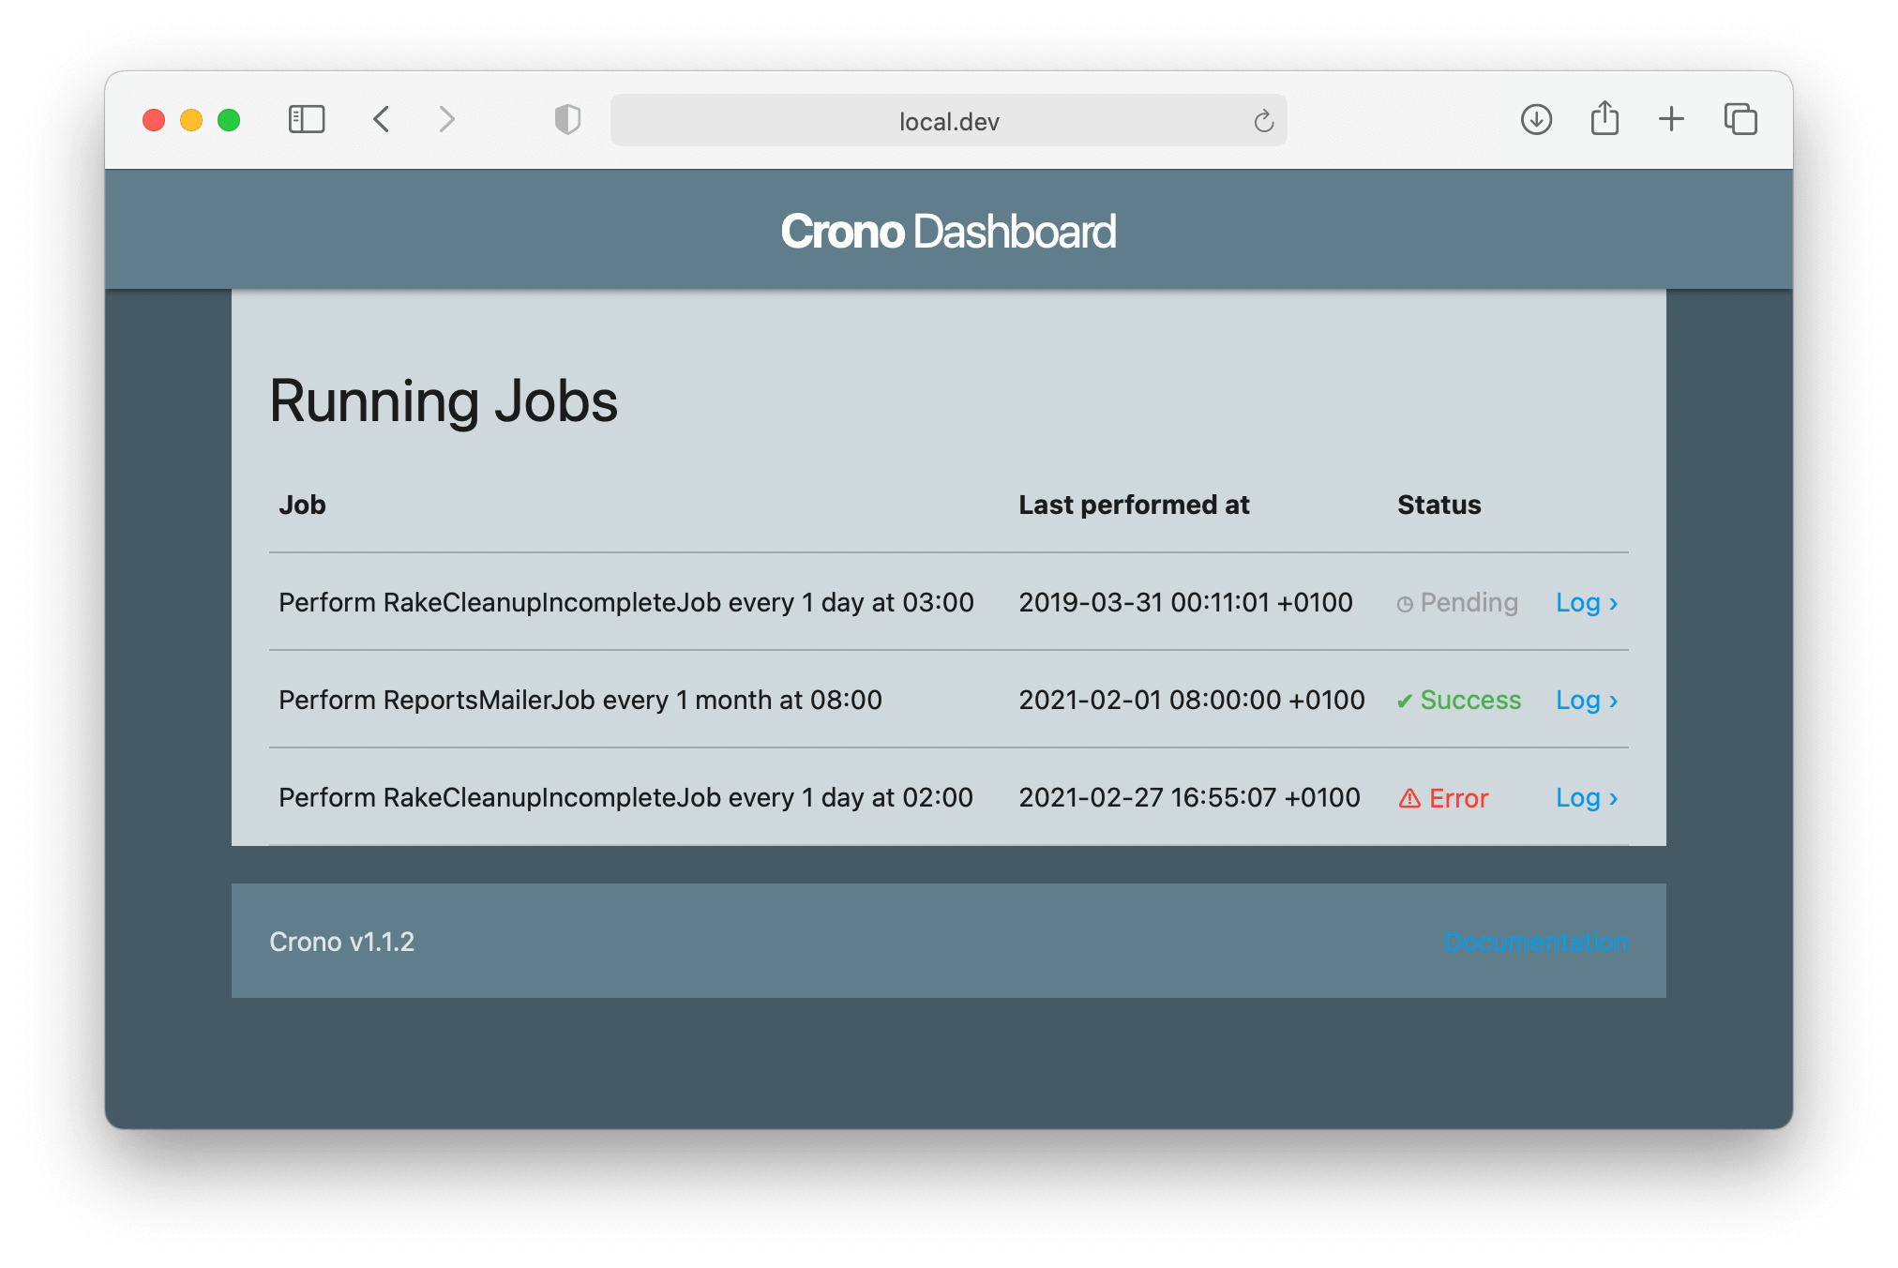
Task: Toggle the Safari sidebar icon
Action: click(307, 120)
